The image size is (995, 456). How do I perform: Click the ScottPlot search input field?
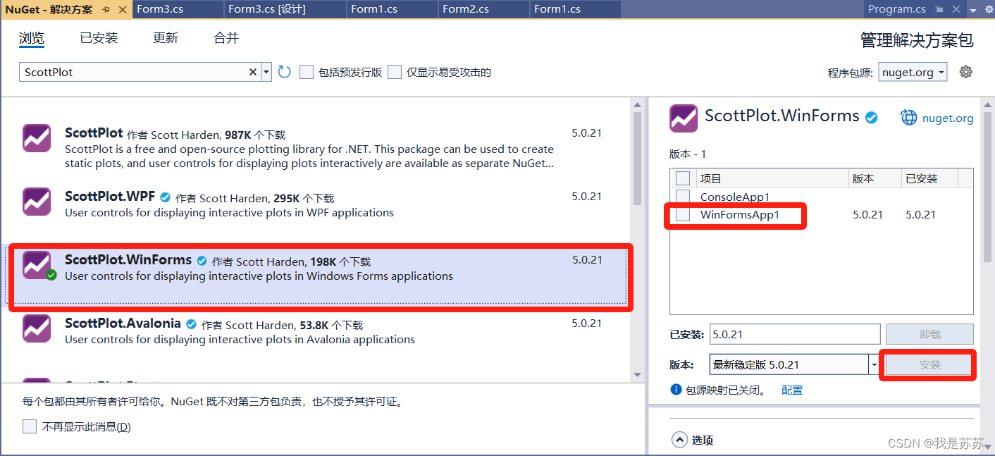pos(132,72)
